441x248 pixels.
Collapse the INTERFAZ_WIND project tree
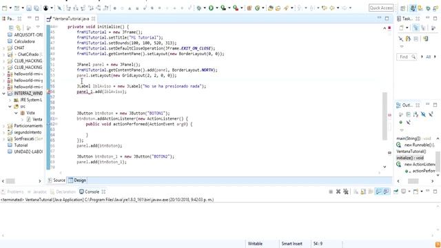3,94
